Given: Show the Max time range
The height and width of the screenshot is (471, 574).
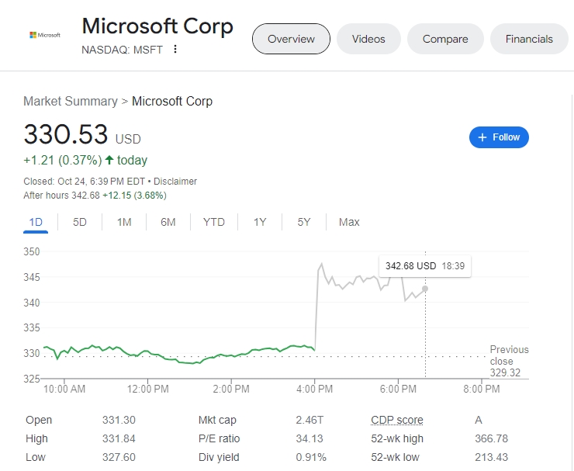Looking at the screenshot, I should coord(349,222).
